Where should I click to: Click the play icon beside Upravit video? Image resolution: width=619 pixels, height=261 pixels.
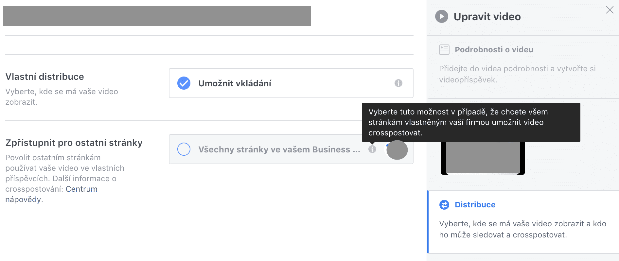pos(441,16)
